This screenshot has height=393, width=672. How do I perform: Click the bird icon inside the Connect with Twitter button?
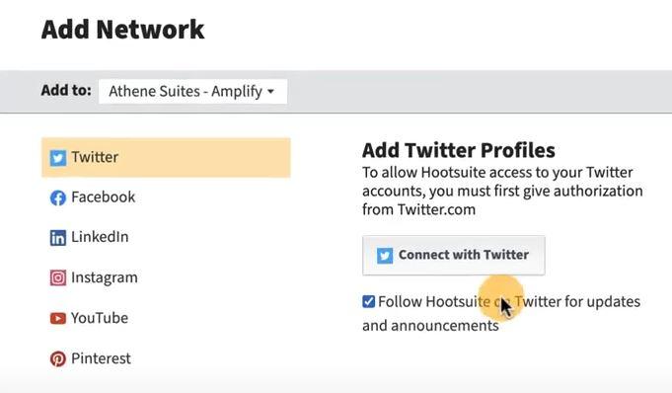(385, 256)
